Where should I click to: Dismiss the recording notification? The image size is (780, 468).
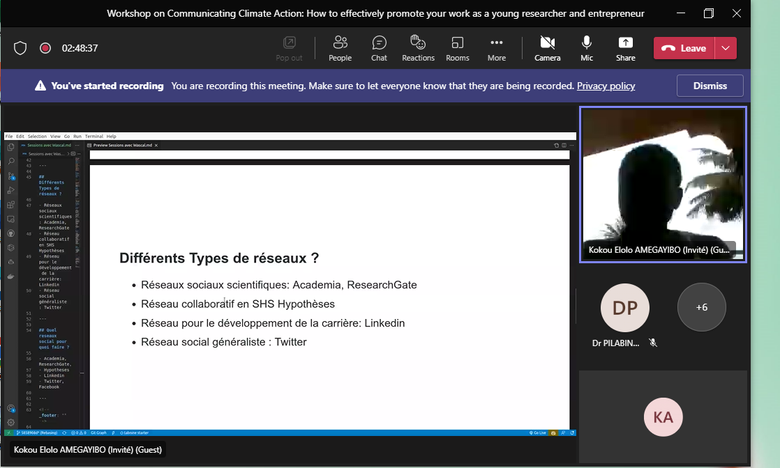[710, 86]
